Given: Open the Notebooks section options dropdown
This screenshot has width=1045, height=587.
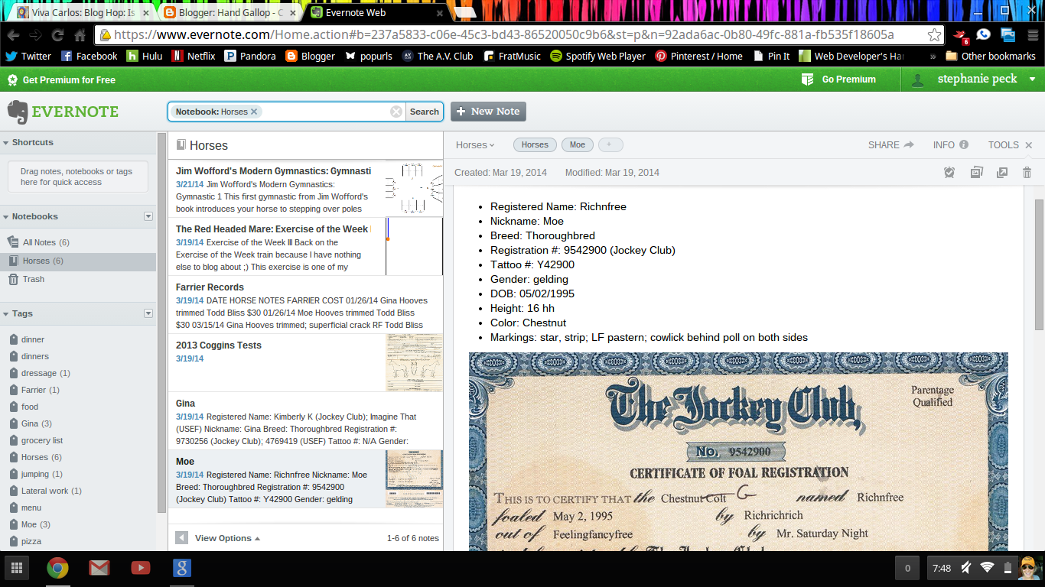Looking at the screenshot, I should (x=148, y=216).
